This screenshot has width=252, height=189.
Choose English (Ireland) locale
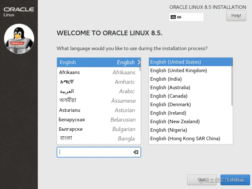pyautogui.click(x=191, y=113)
